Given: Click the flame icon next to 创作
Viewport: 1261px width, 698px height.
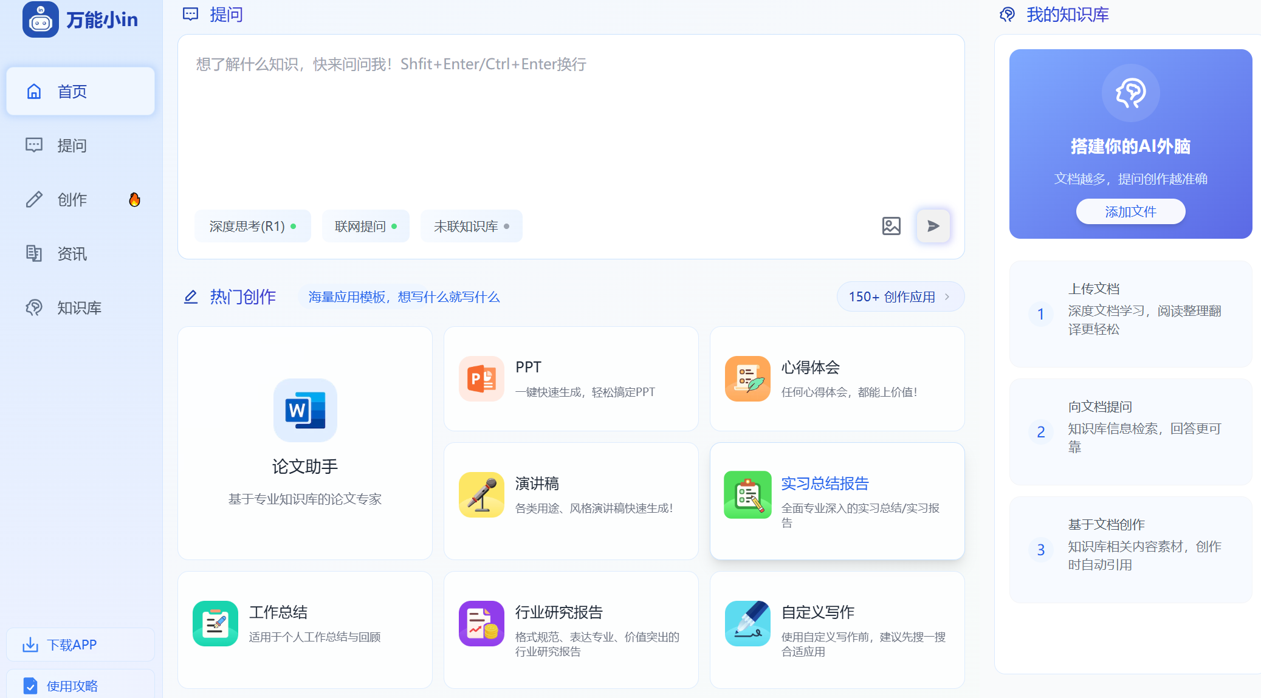Looking at the screenshot, I should [x=134, y=199].
